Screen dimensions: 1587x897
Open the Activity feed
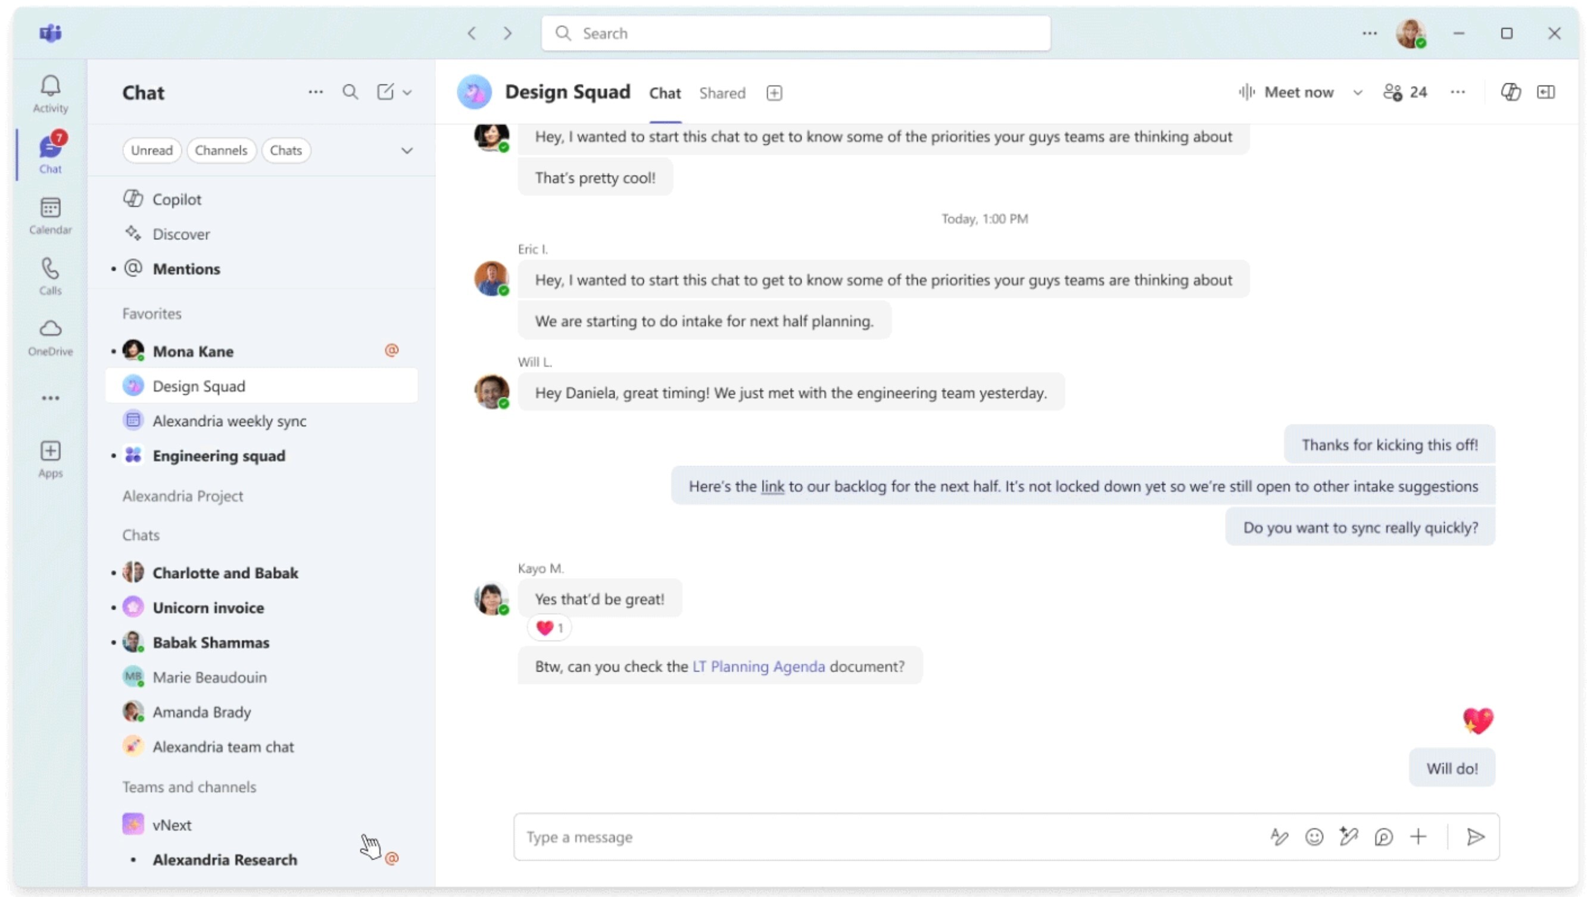click(50, 92)
